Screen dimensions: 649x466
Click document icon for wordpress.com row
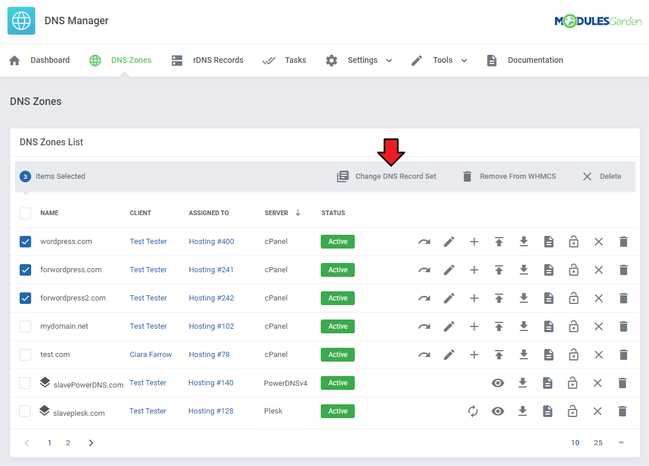(549, 242)
